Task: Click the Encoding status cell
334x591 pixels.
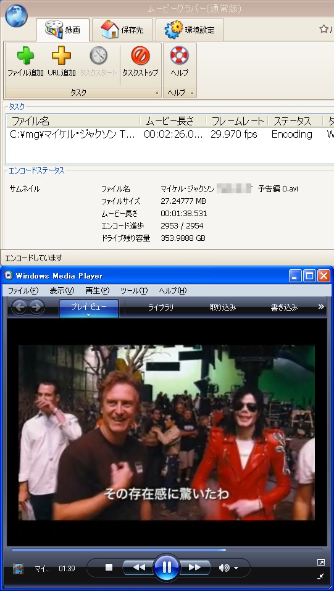Action: click(x=292, y=135)
